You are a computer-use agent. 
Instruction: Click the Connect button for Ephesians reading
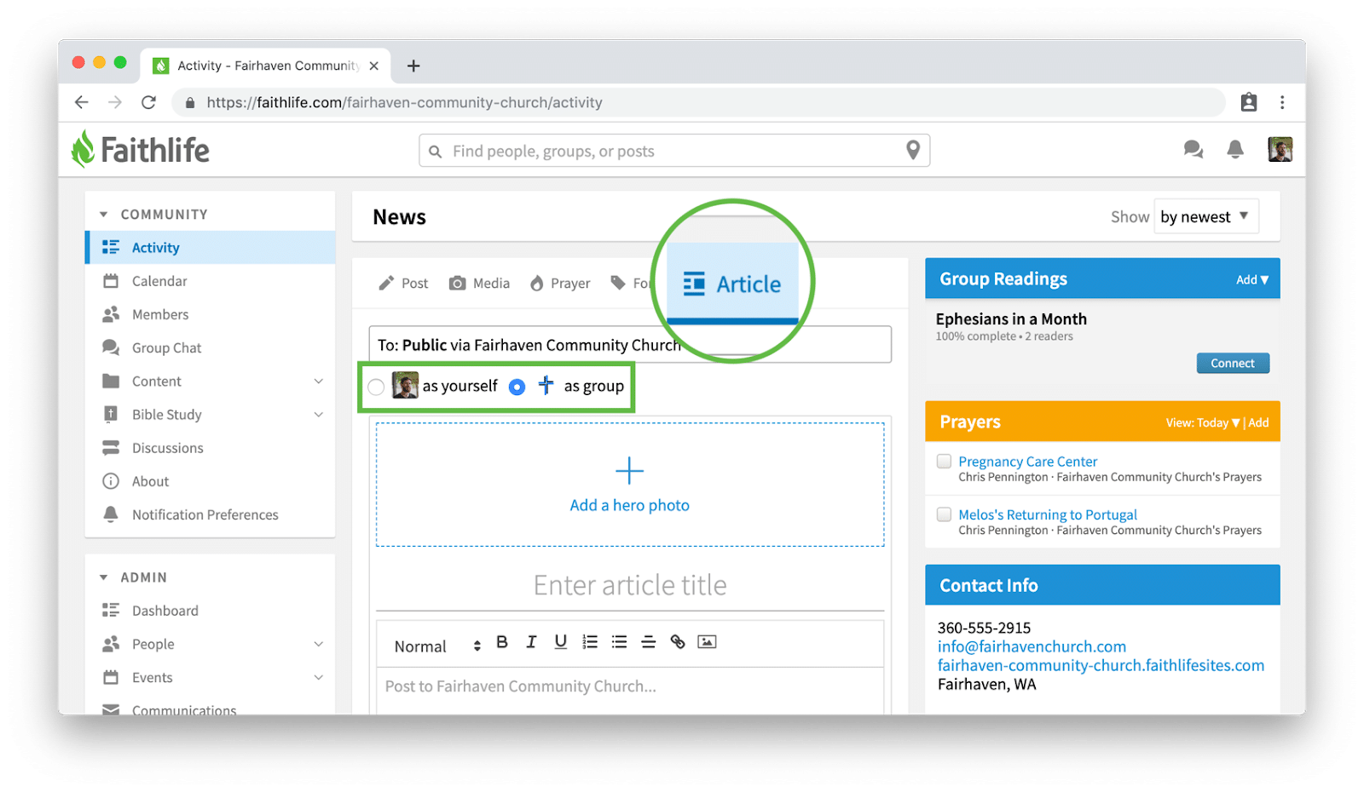1233,363
